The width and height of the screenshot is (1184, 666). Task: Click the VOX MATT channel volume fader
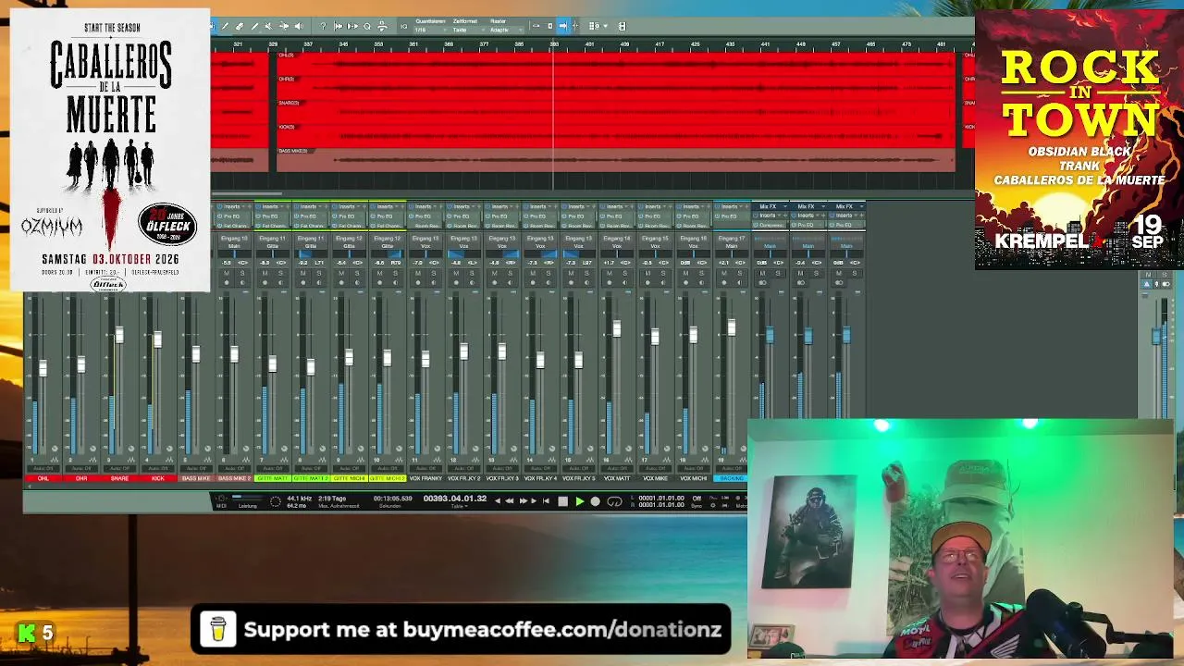coord(616,329)
